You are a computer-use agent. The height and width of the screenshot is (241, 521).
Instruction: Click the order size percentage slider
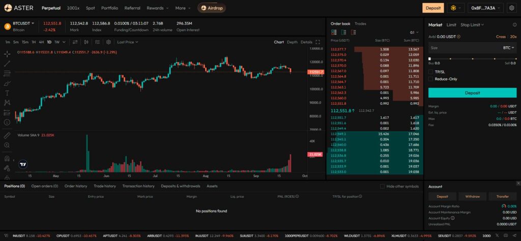pyautogui.click(x=472, y=59)
